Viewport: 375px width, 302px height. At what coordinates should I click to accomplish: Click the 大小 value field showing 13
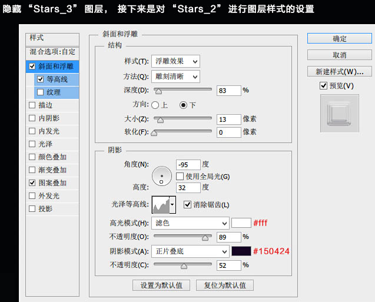pyautogui.click(x=228, y=120)
